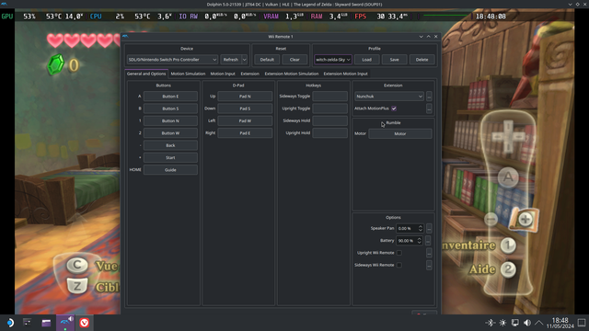Click the ellipsis button beside Speaker Pan
Image resolution: width=589 pixels, height=331 pixels.
click(429, 228)
